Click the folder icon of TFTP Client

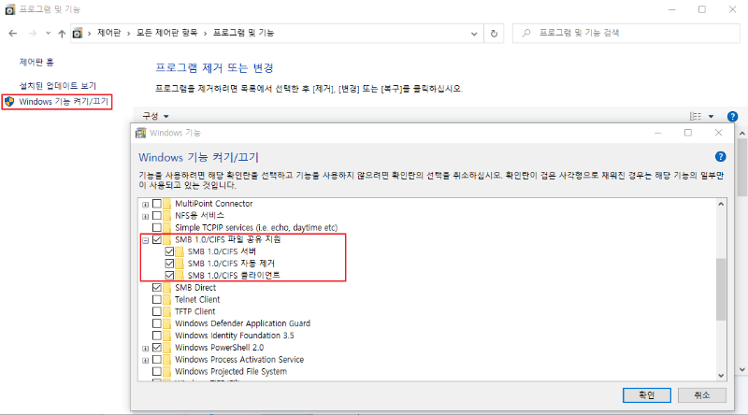pos(167,311)
